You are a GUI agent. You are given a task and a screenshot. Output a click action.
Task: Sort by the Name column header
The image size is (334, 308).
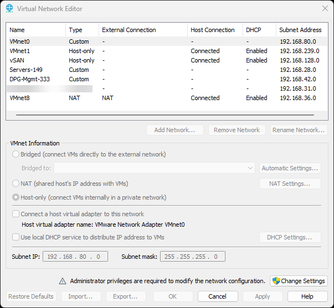coord(36,30)
